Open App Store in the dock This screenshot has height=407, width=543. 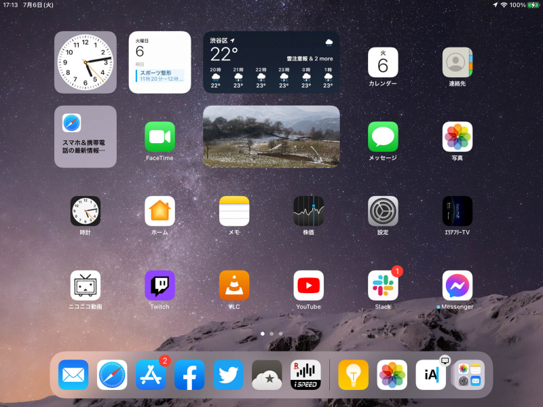151,375
